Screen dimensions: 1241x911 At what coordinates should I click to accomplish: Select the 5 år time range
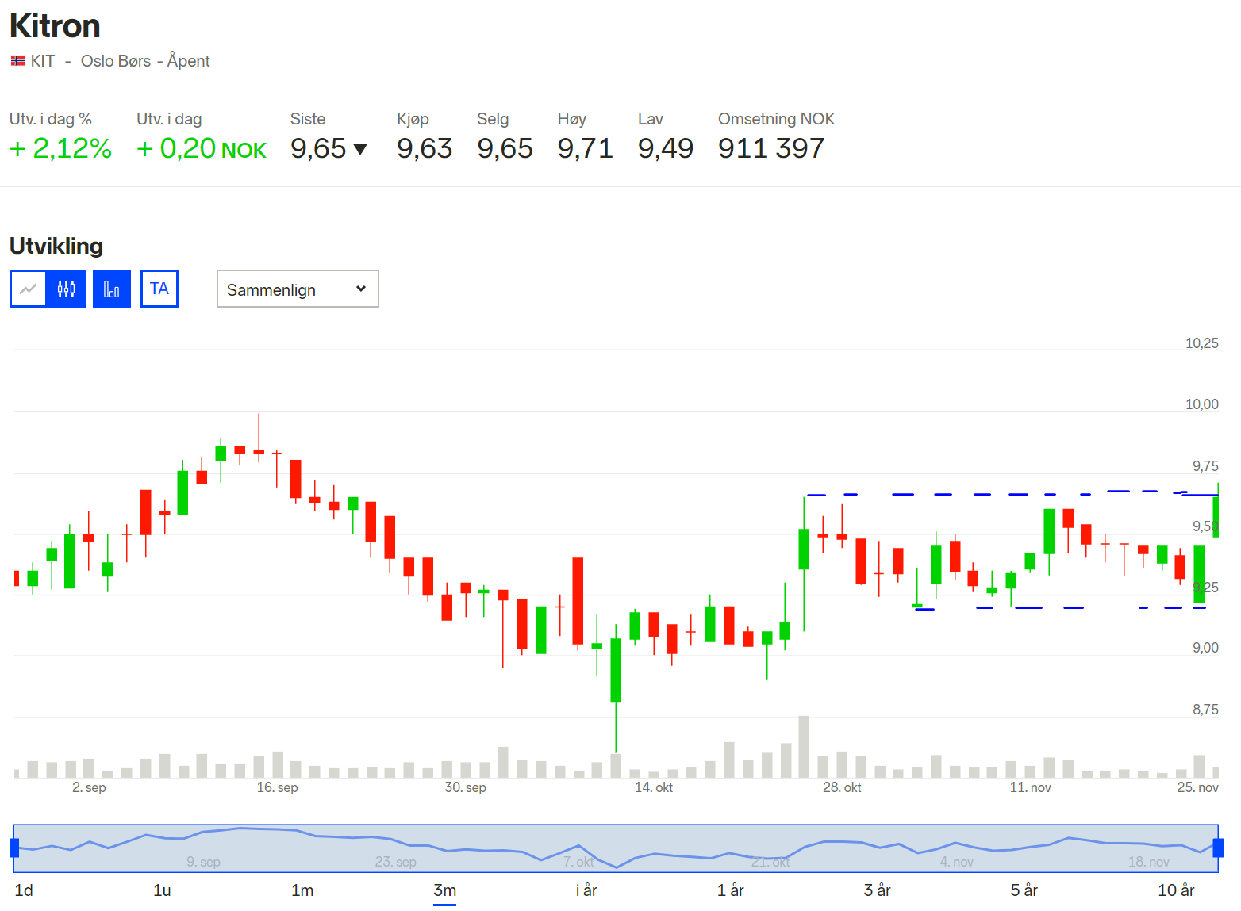[x=1024, y=890]
